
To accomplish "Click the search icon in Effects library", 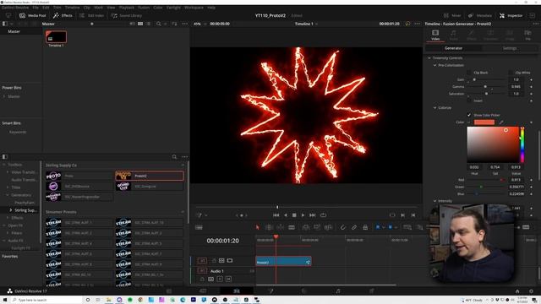I will [x=174, y=157].
